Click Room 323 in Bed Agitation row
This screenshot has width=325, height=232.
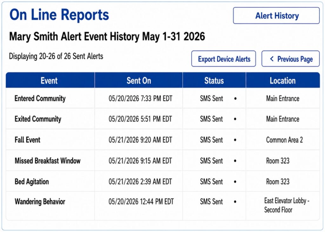(x=278, y=182)
